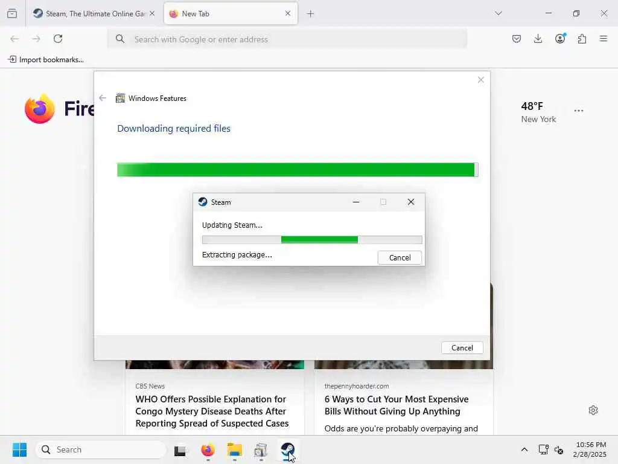Close the New Tab tab
Screen dimensions: 618x464
click(x=288, y=13)
